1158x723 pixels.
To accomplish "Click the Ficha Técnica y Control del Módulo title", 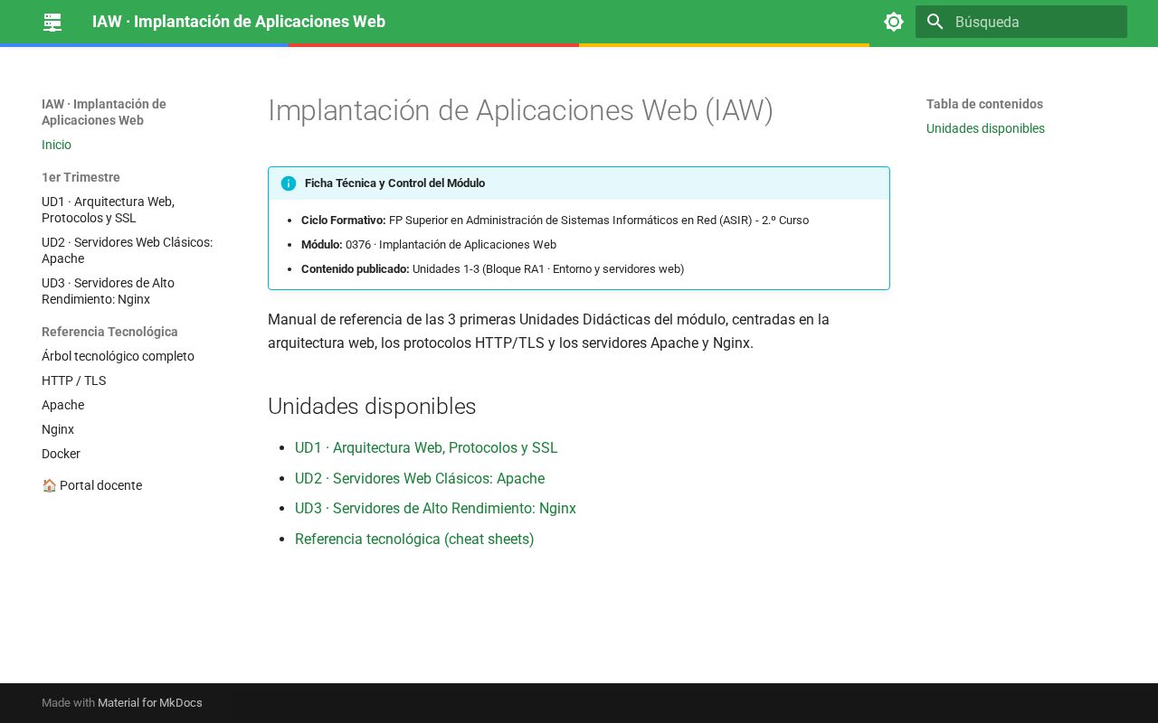I will tap(394, 183).
